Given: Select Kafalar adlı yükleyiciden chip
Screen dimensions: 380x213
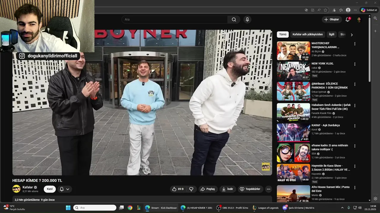Looking at the screenshot, I should click(x=308, y=34).
